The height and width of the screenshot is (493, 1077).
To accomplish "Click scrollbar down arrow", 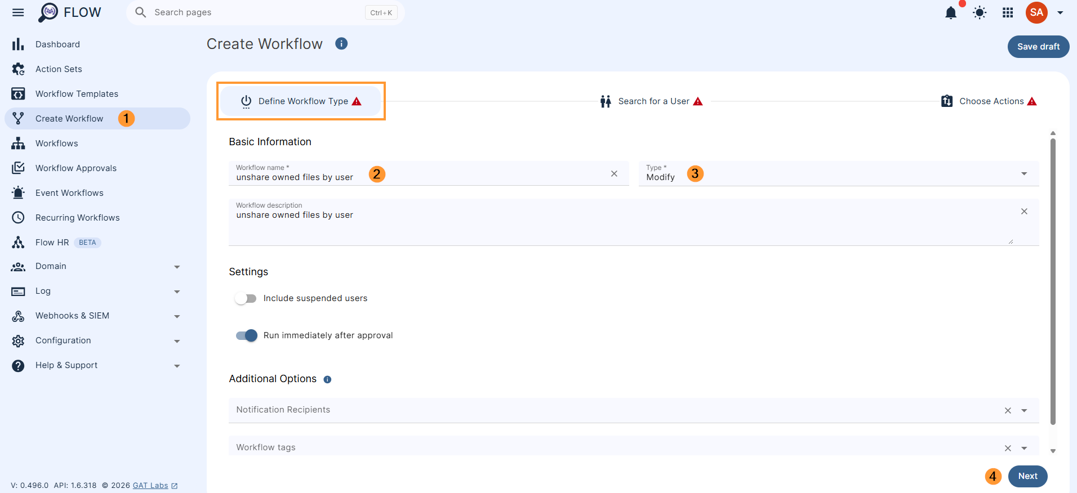I will pos(1053,451).
